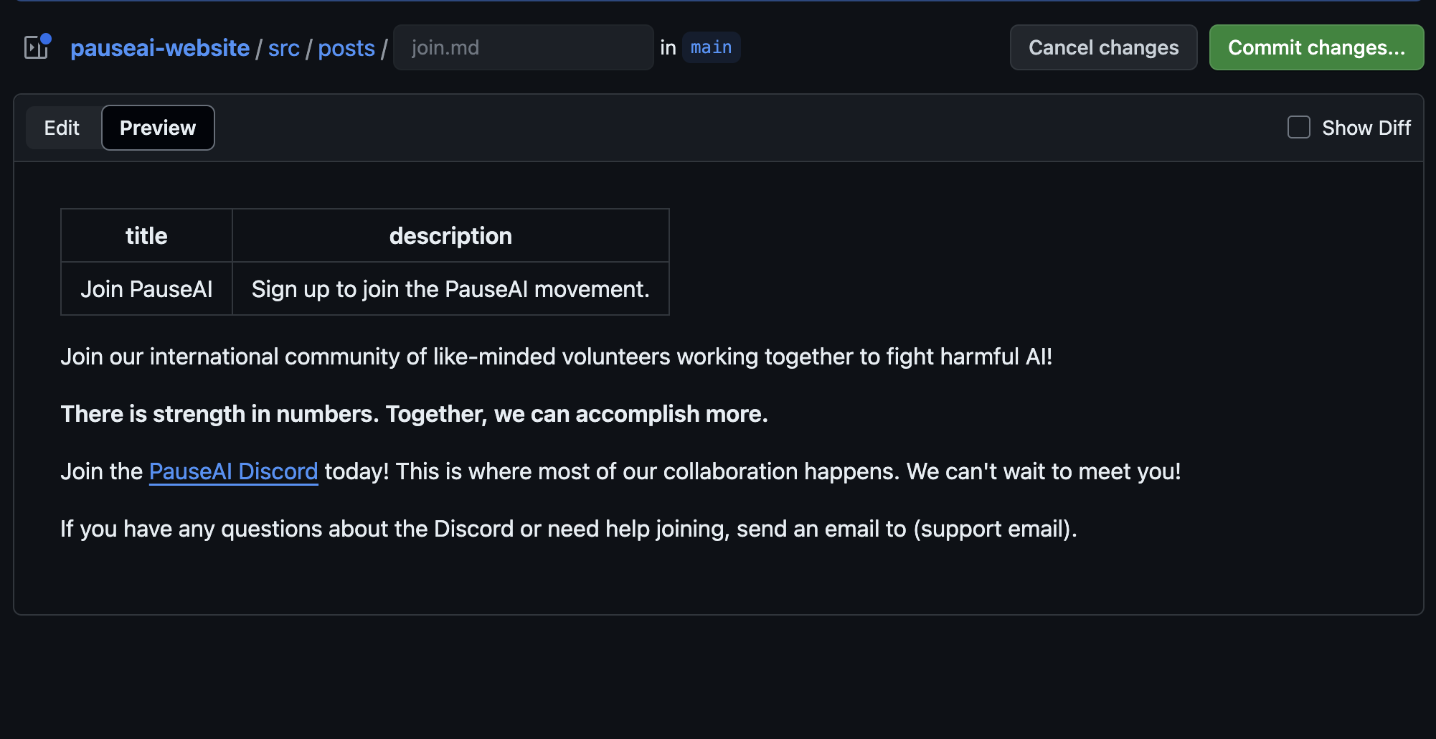1436x739 pixels.
Task: Click the green Commit changes button
Action: [x=1315, y=47]
